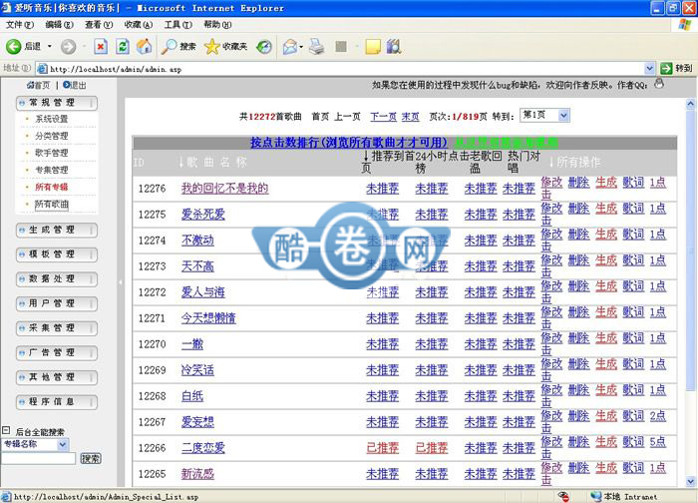Expand the 程序信息 section
Viewport: 698px width, 503px height.
coord(57,402)
